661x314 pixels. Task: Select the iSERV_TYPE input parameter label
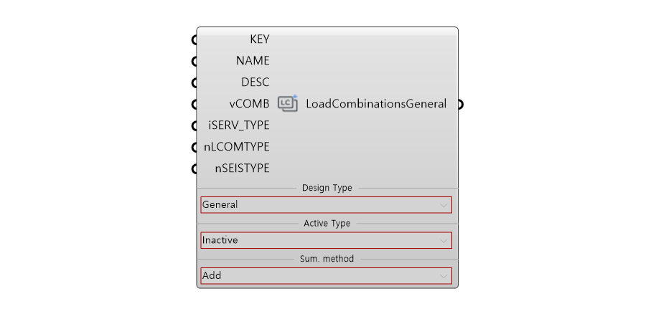tap(239, 125)
